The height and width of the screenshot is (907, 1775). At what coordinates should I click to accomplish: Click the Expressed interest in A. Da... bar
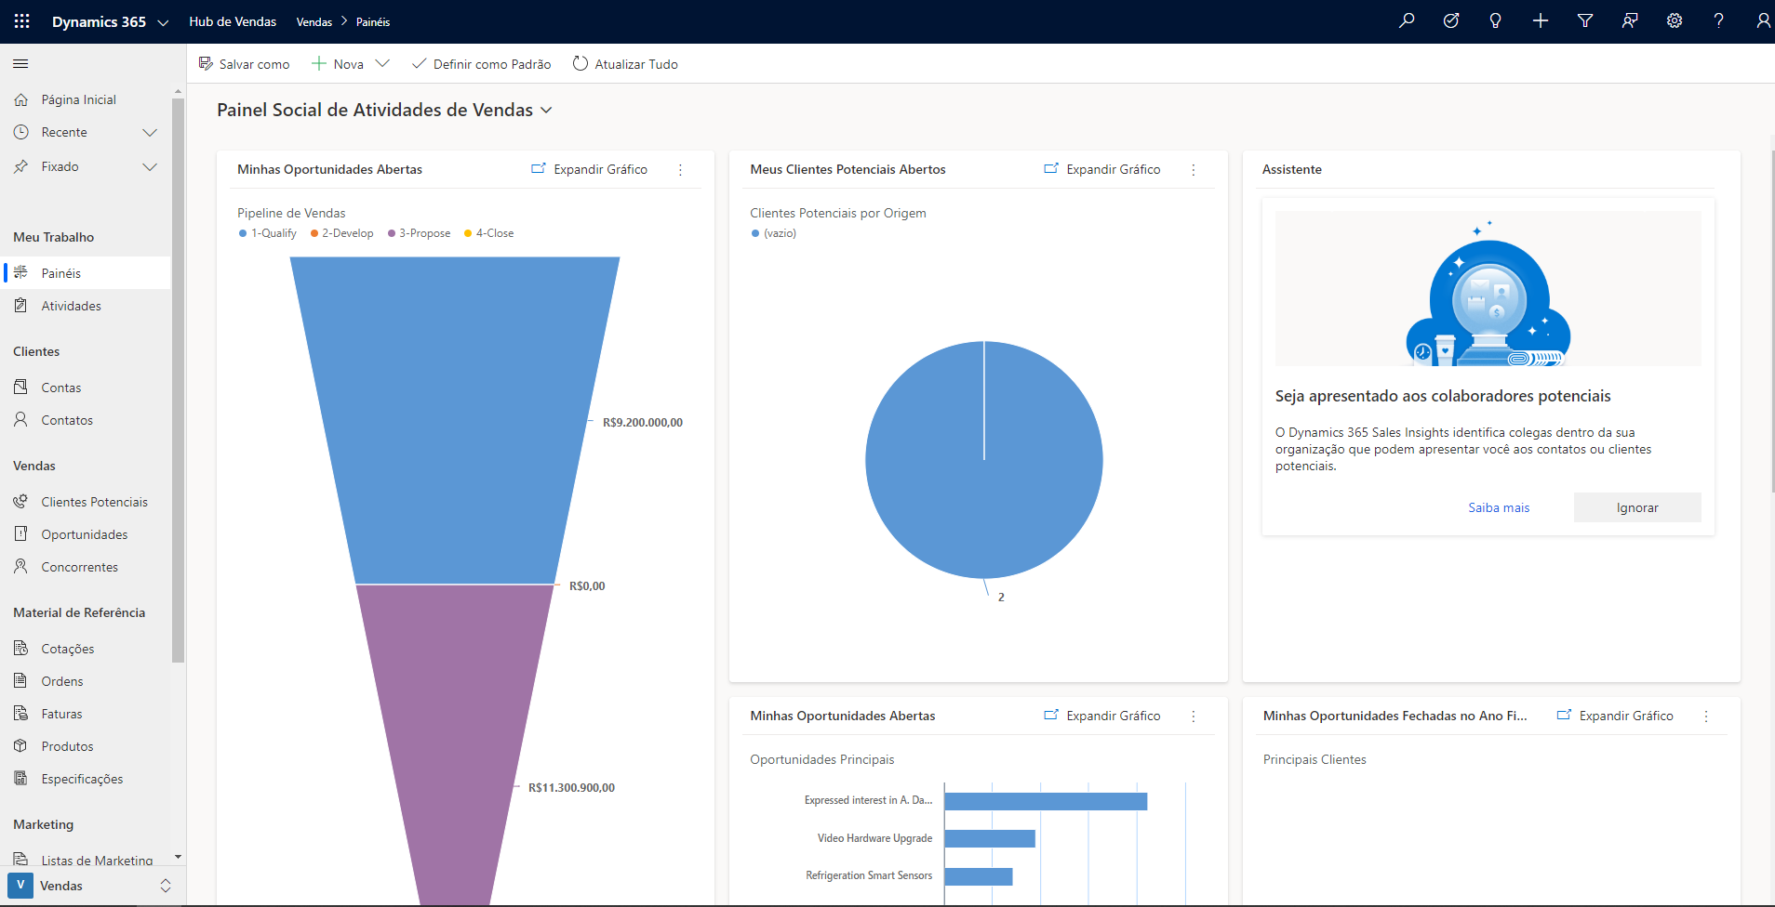[1046, 801]
